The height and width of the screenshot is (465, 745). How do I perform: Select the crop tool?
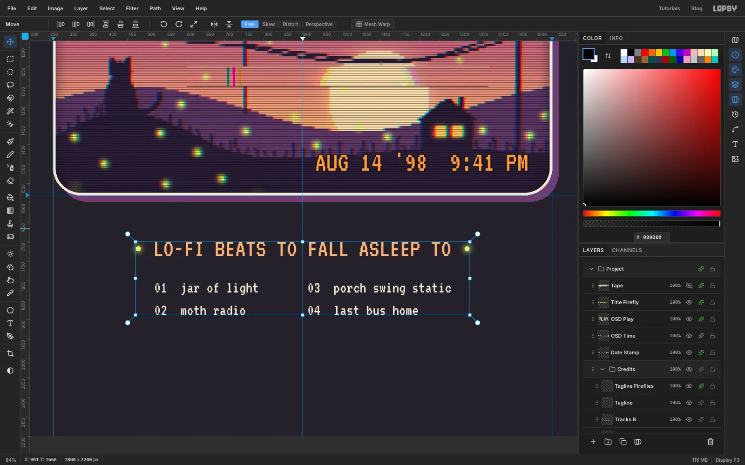coord(10,354)
